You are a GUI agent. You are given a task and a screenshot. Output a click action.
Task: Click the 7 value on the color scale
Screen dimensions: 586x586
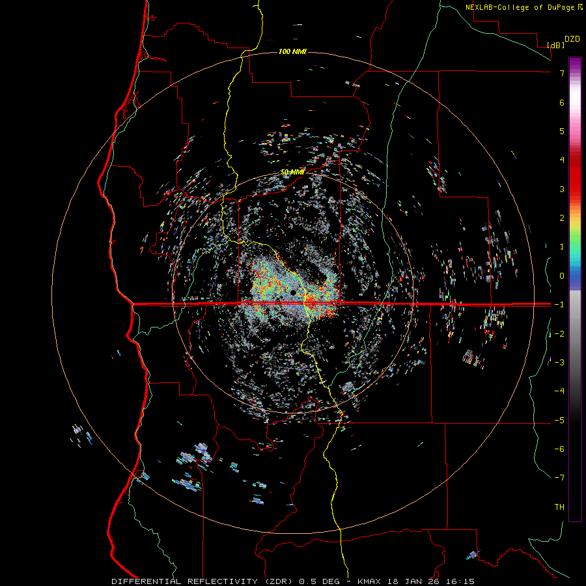coord(562,73)
